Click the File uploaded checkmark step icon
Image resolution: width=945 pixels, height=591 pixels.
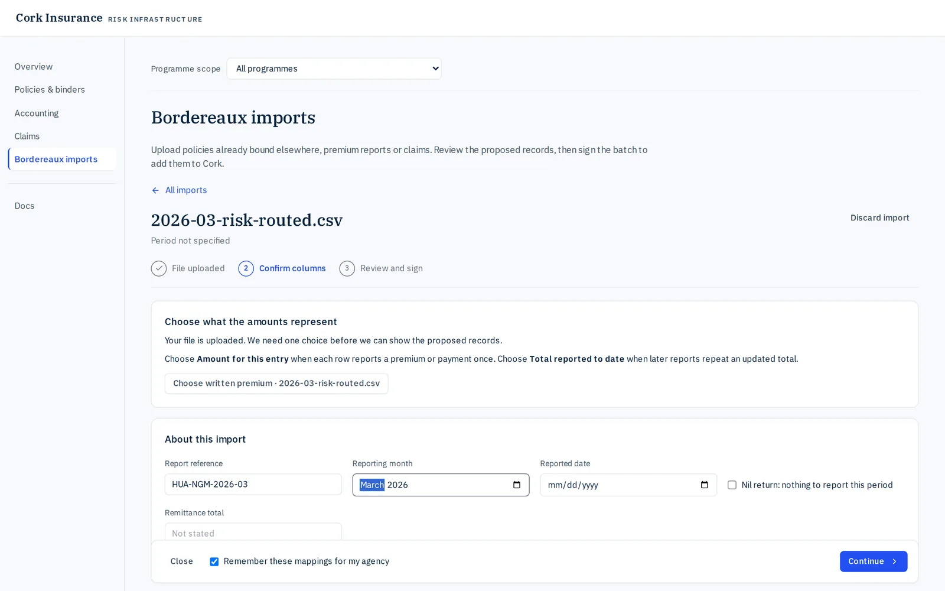click(159, 268)
